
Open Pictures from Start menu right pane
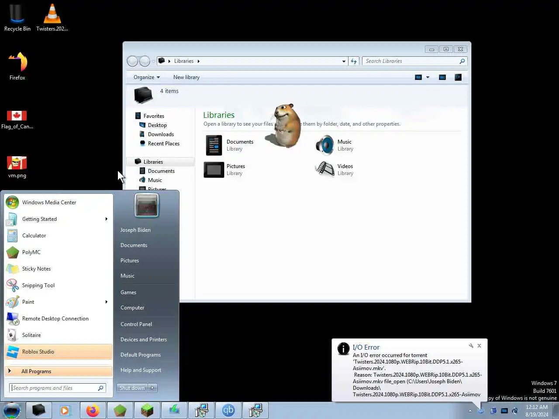click(x=130, y=261)
